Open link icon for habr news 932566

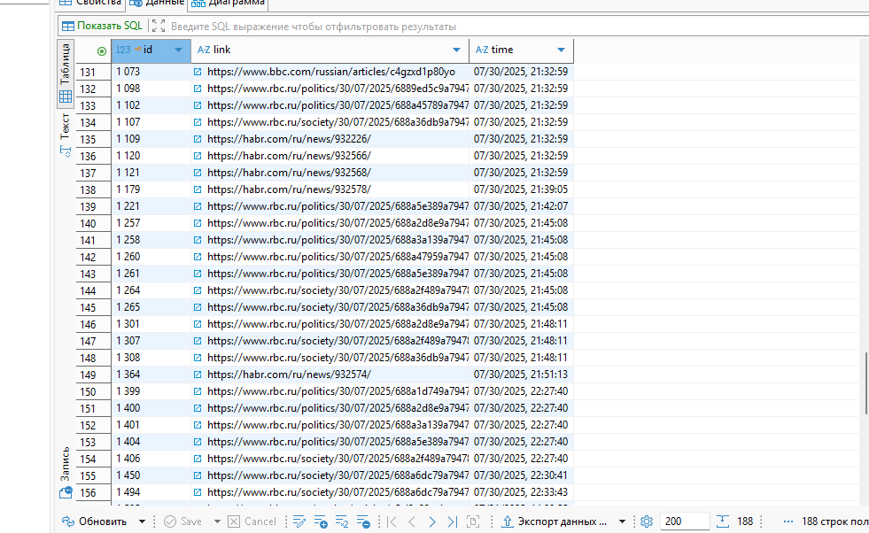(x=198, y=156)
